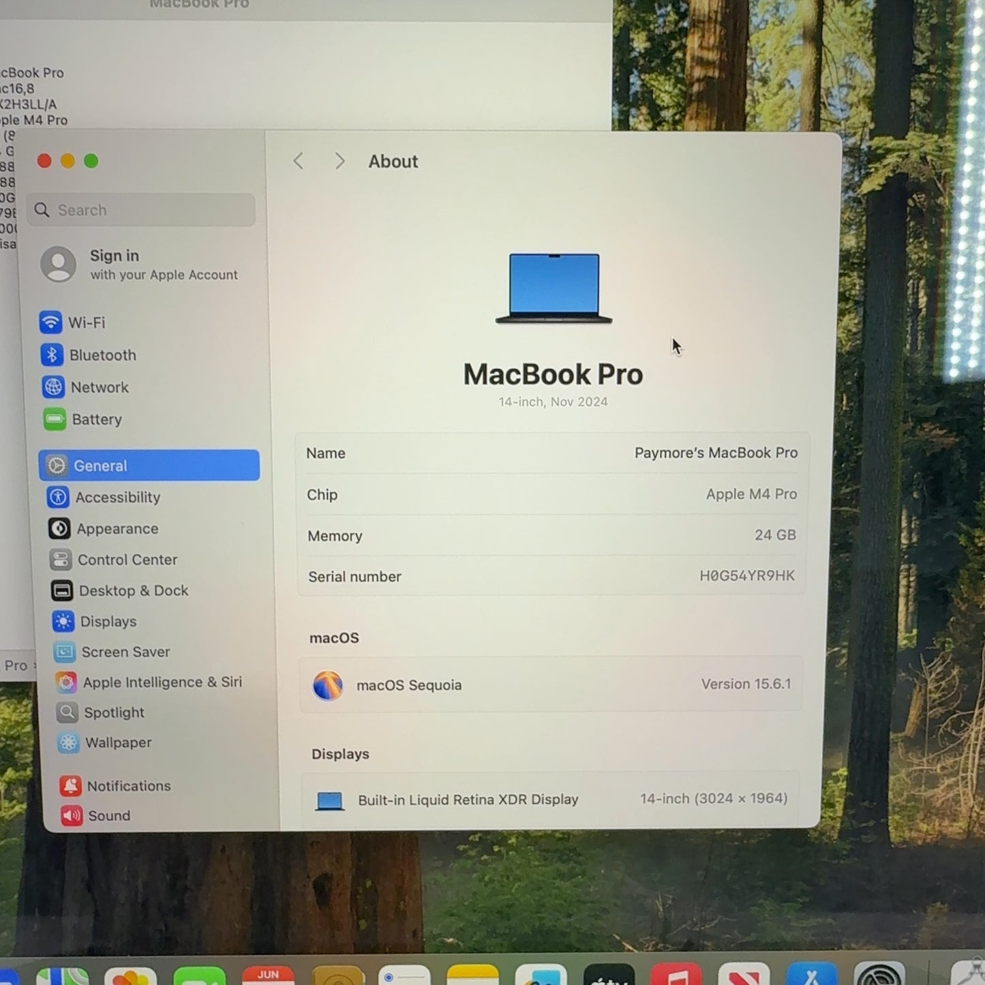
Task: Go to Wallpaper settings
Action: point(105,743)
